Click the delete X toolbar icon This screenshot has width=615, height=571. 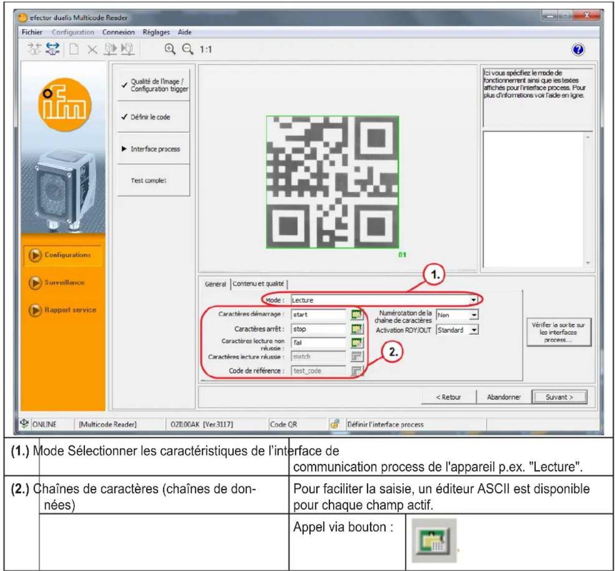92,49
